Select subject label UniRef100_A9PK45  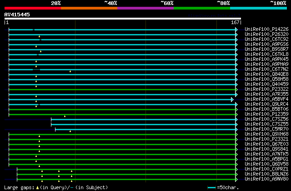point(266,59)
